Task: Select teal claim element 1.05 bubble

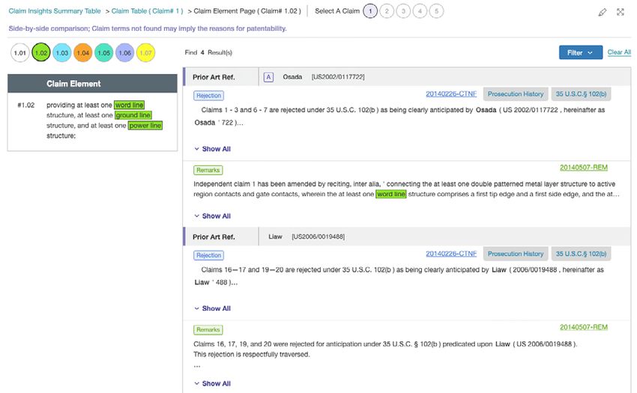Action: [x=104, y=53]
